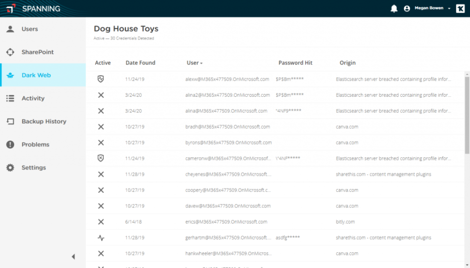
Task: Click the X status icon for hankwheeler
Action: 101,254
